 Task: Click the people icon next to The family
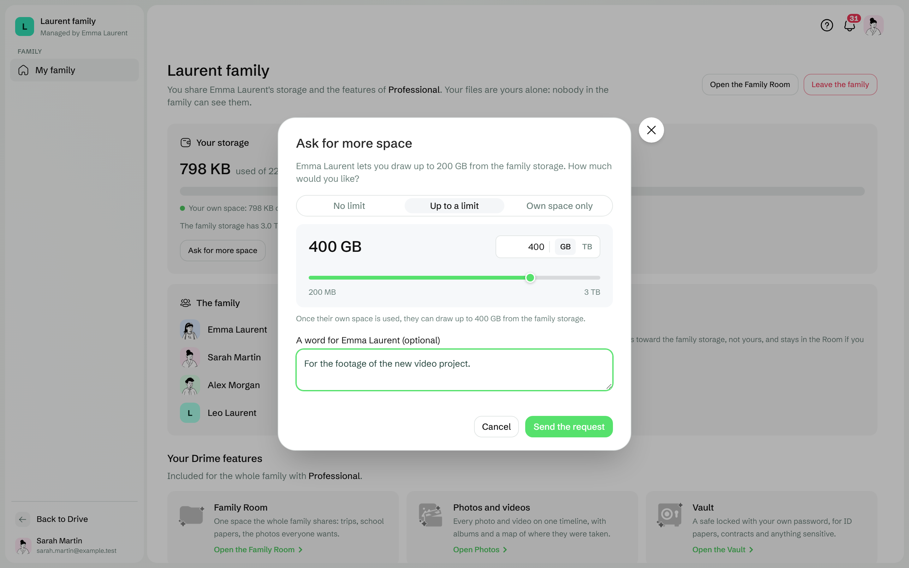tap(186, 303)
